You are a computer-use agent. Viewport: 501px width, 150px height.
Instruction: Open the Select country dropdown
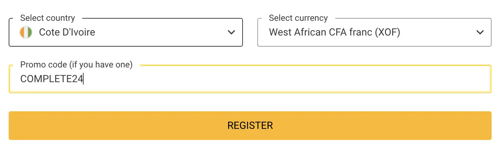125,32
